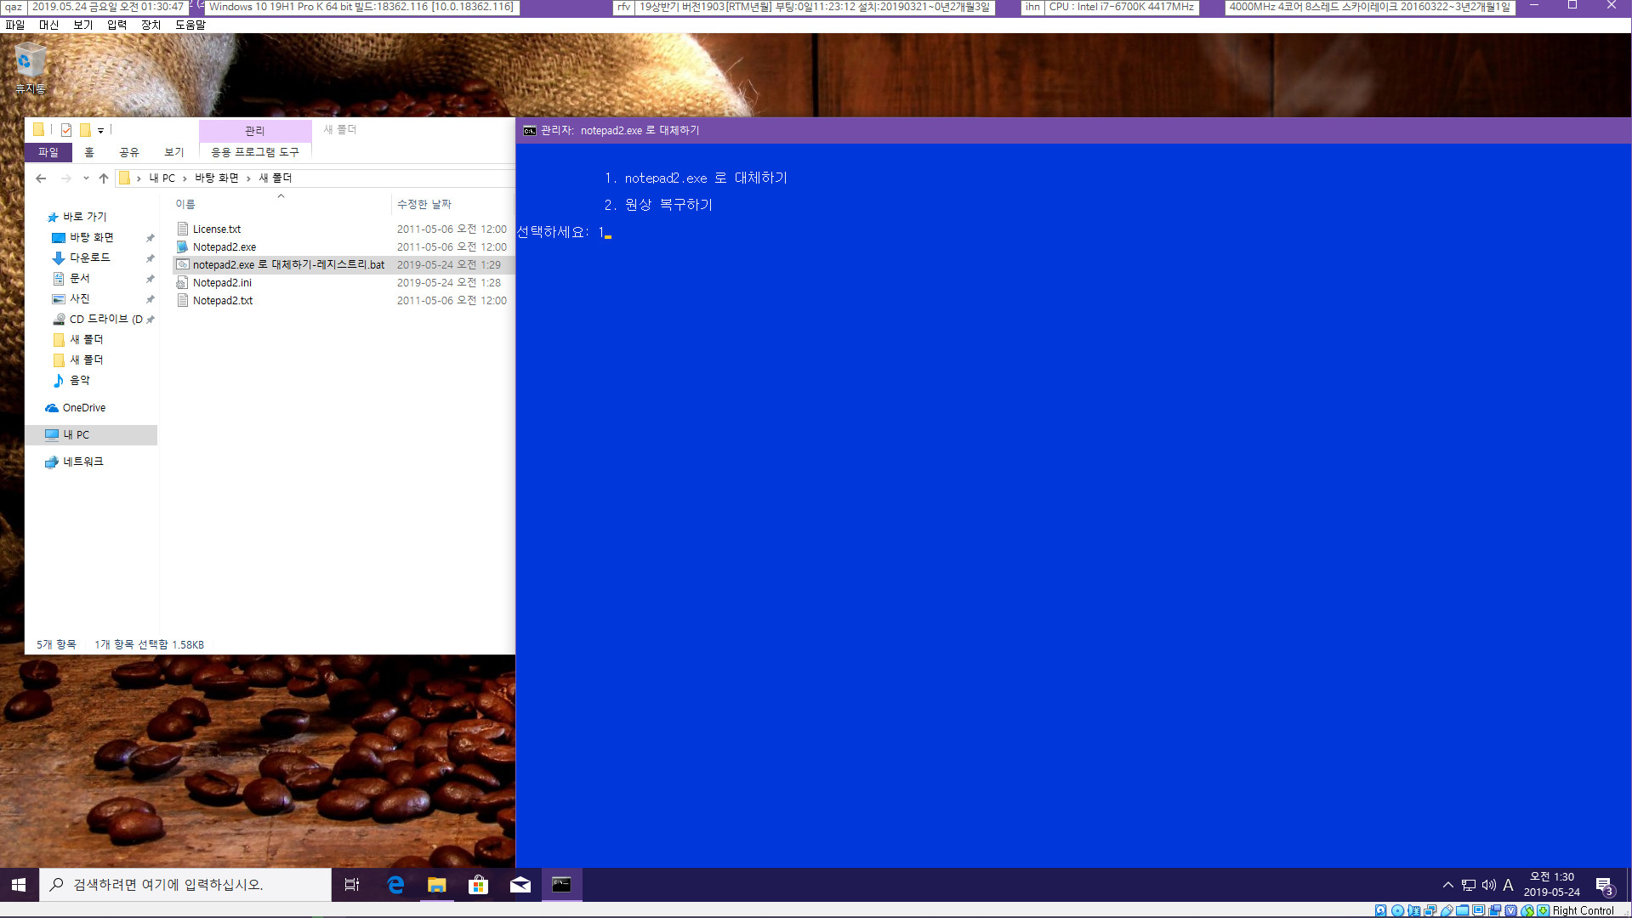The width and height of the screenshot is (1632, 918).
Task: Select the License.txt file
Action: (x=217, y=229)
